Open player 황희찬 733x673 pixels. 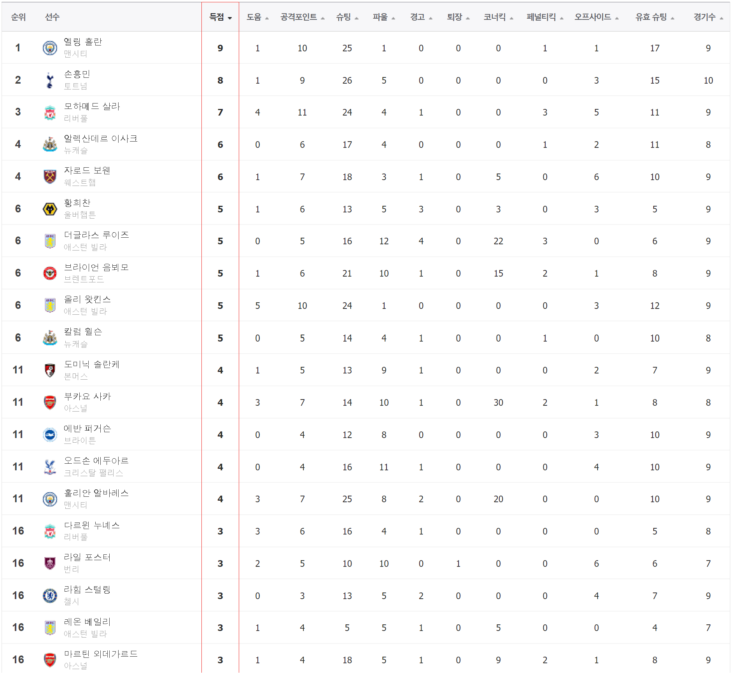coord(77,203)
